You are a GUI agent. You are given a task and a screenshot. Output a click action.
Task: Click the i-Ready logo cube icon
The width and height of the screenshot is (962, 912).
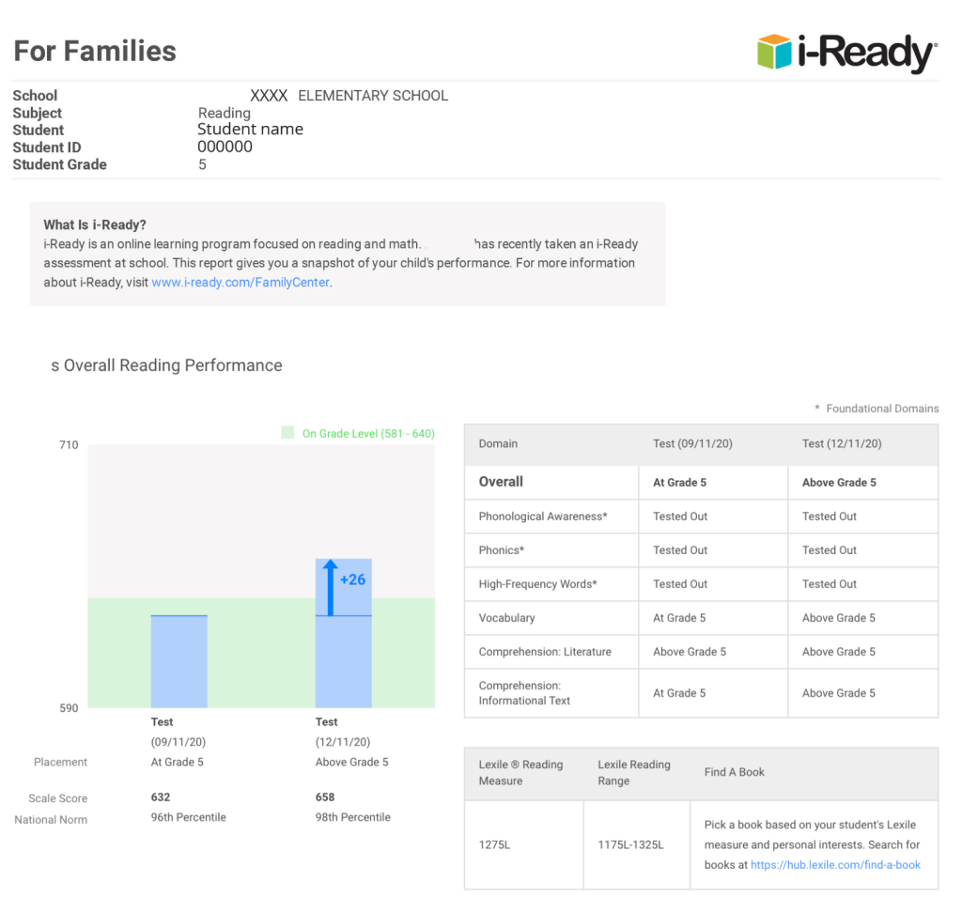775,52
